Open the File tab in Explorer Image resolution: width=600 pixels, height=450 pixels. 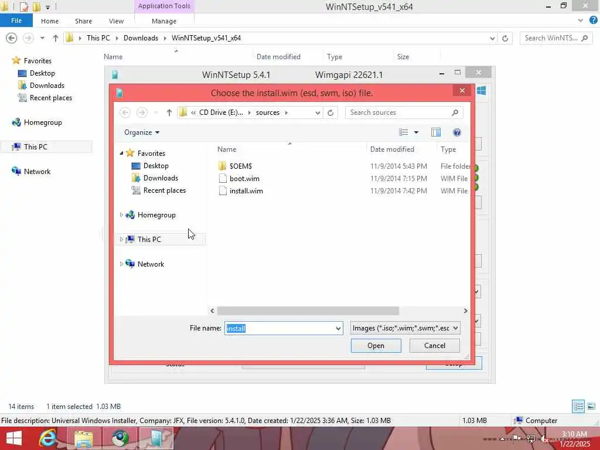(16, 21)
